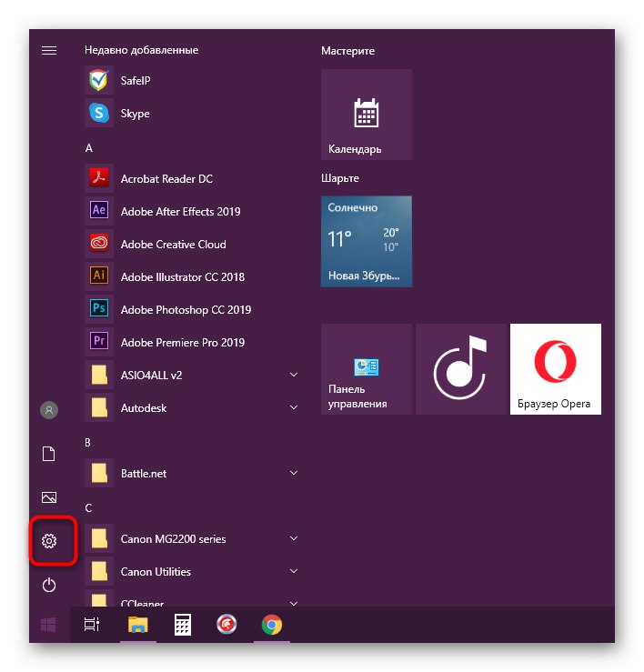644x672 pixels.
Task: Open Settings gear icon
Action: pos(49,541)
